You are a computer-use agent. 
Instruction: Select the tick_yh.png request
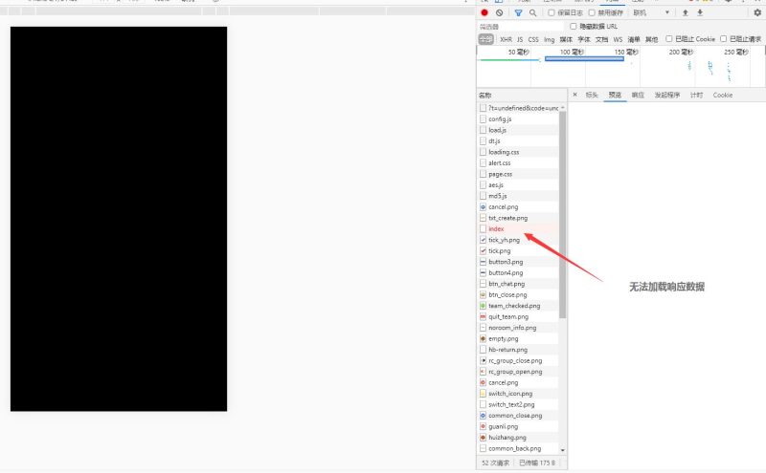[x=518, y=240]
